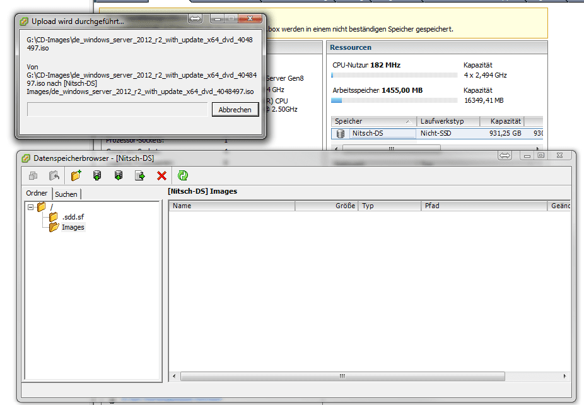The width and height of the screenshot is (584, 405).
Task: Click double-arrow button in Upload dialog title
Action: [x=195, y=18]
